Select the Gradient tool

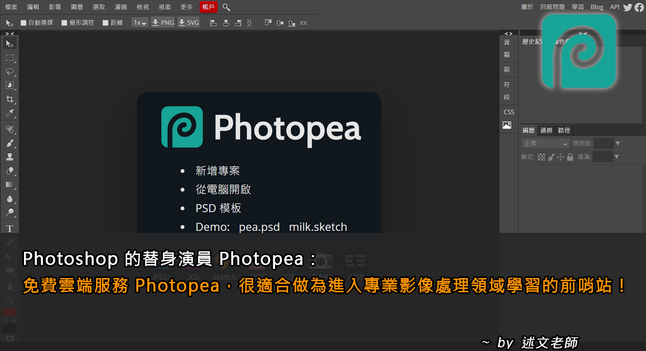click(9, 185)
